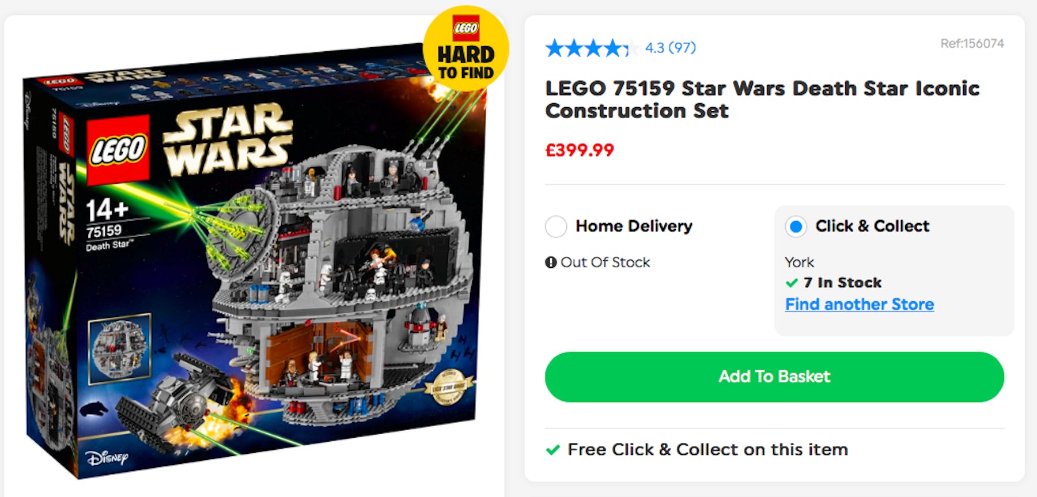Select the Home Delivery radio button
Viewport: 1037px width, 497px height.
[x=556, y=226]
